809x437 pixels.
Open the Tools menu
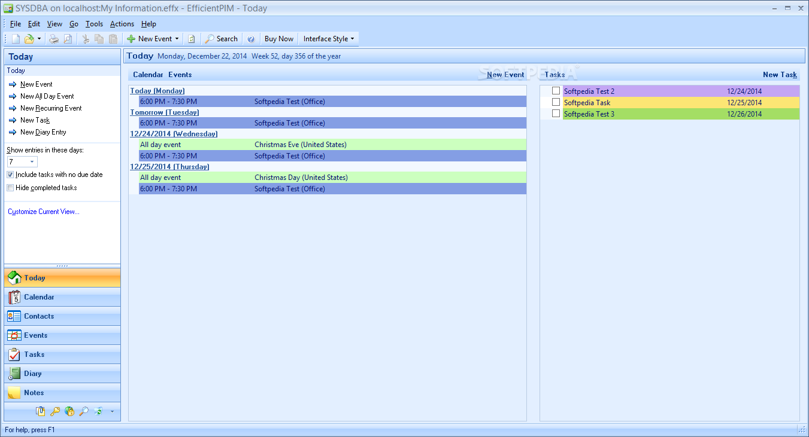click(x=94, y=24)
